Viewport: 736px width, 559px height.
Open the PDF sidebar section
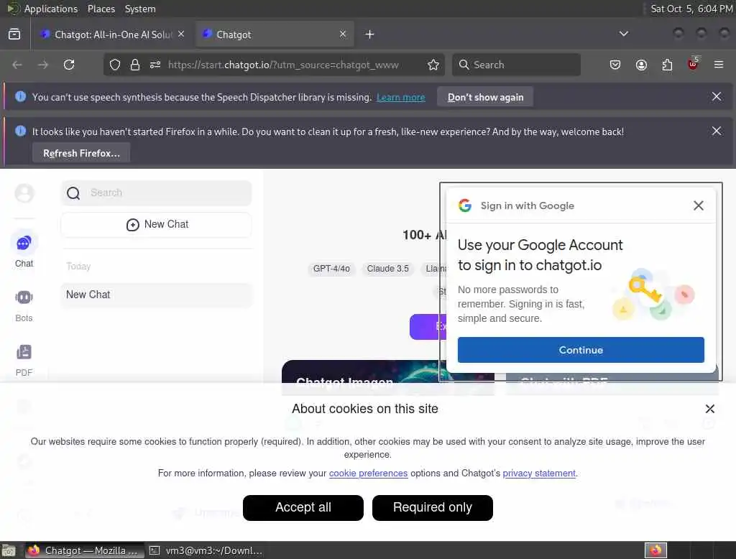24,361
